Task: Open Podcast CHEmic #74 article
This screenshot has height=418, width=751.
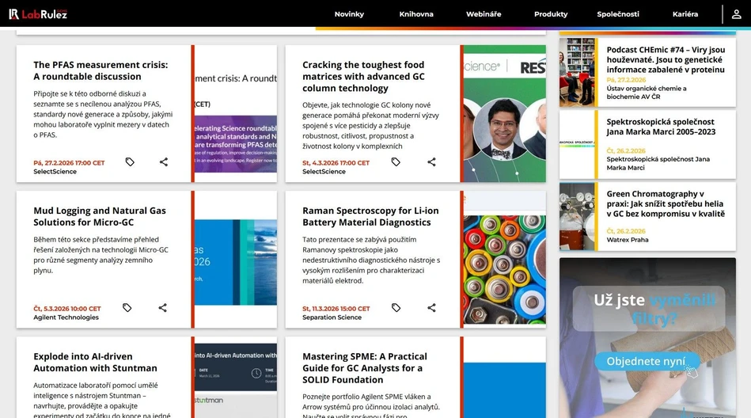Action: 665,59
